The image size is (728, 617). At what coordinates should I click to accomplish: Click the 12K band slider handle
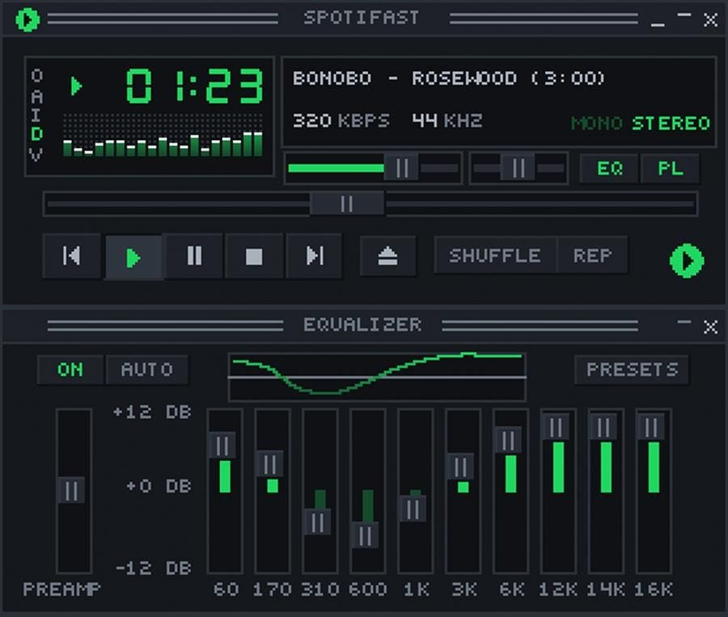556,427
